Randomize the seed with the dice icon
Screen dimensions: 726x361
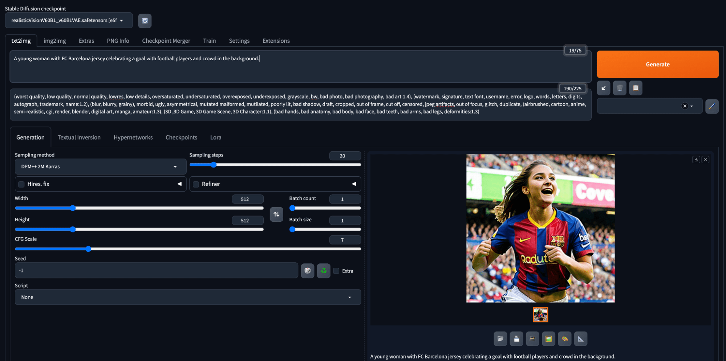coord(308,271)
